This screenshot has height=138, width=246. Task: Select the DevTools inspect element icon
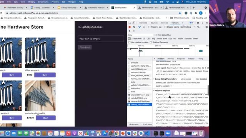tap(130, 23)
